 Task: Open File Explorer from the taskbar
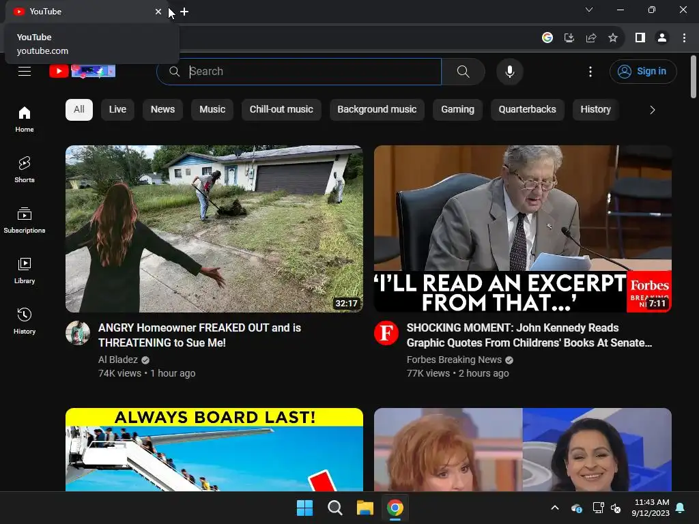click(365, 508)
